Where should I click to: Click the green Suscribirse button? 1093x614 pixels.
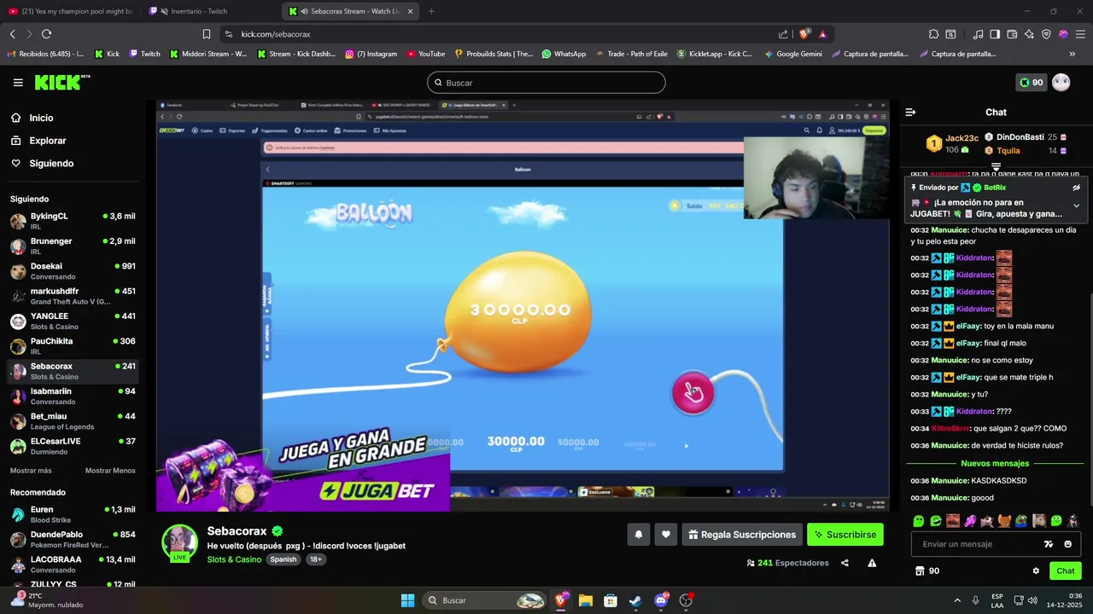coord(845,535)
